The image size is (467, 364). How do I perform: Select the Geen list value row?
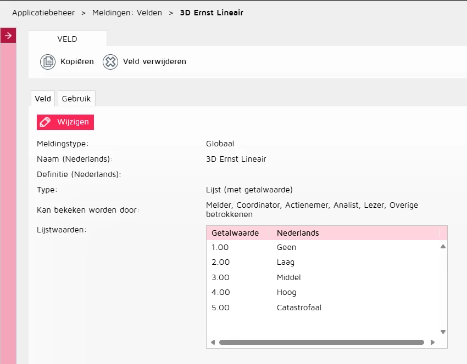point(323,247)
